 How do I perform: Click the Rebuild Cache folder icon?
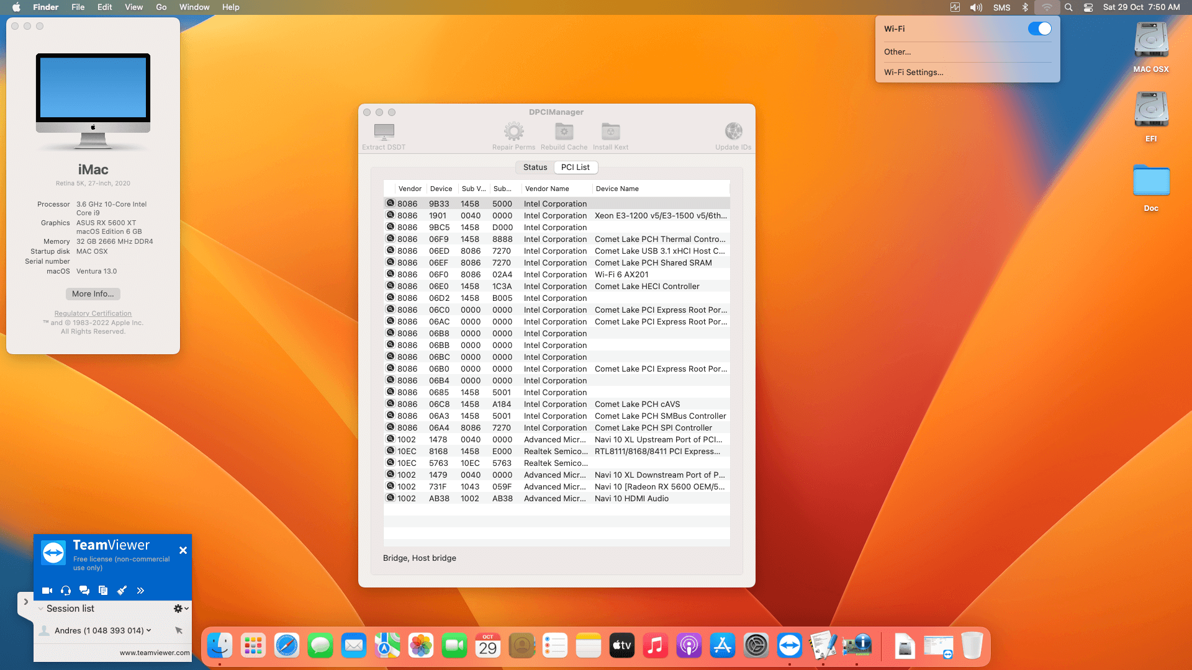[564, 131]
